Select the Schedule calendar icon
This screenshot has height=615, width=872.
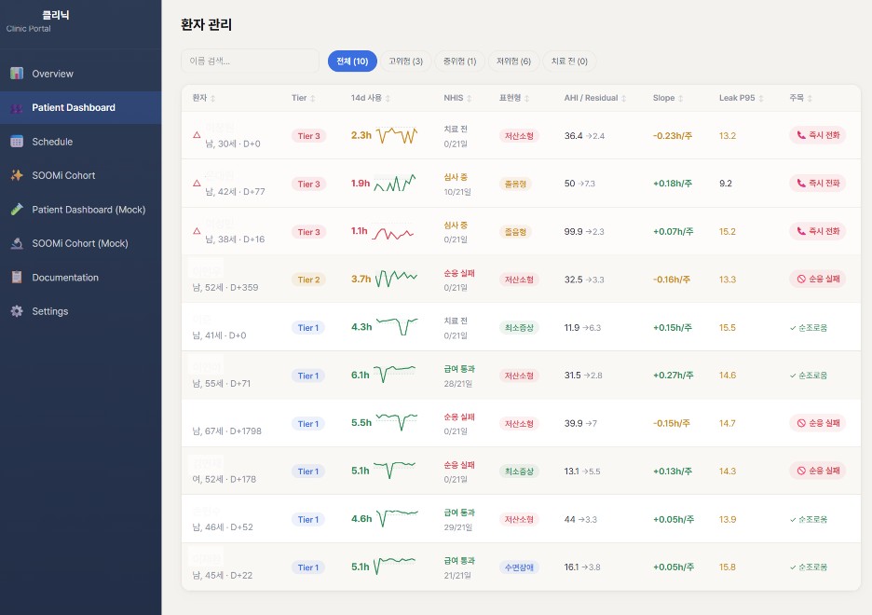click(17, 141)
